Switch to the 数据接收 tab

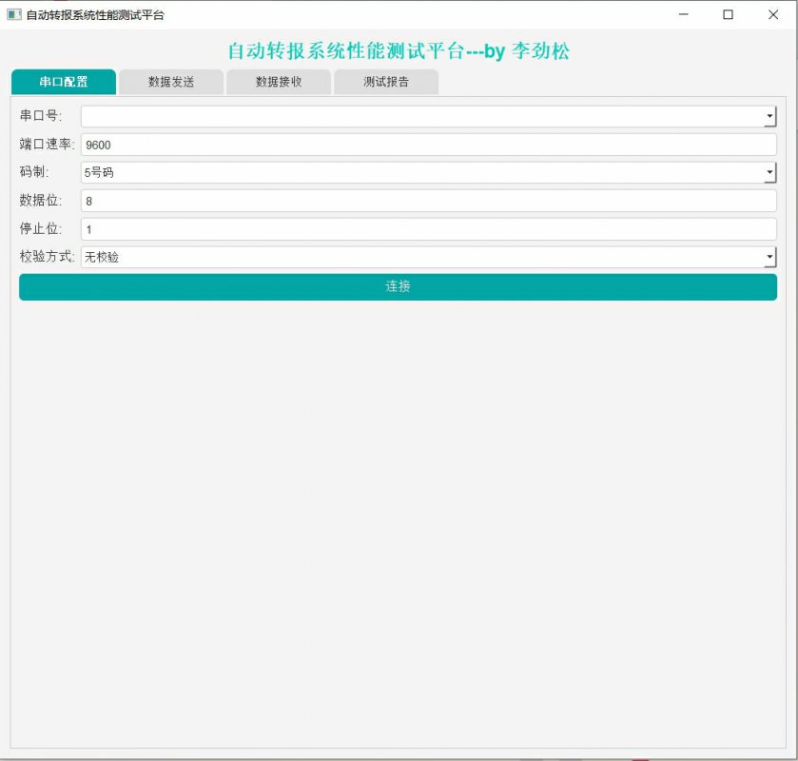278,82
